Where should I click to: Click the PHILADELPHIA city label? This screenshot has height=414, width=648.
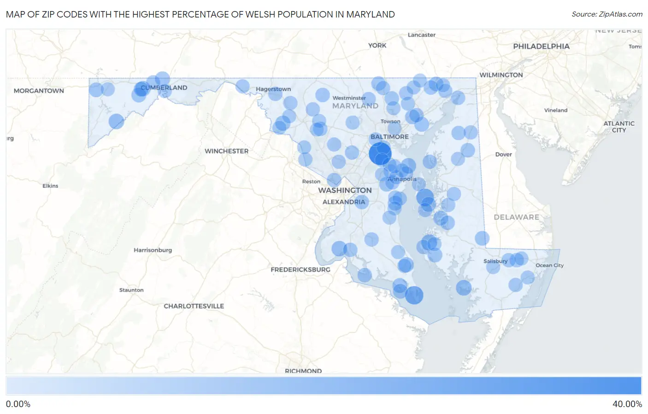pyautogui.click(x=541, y=46)
